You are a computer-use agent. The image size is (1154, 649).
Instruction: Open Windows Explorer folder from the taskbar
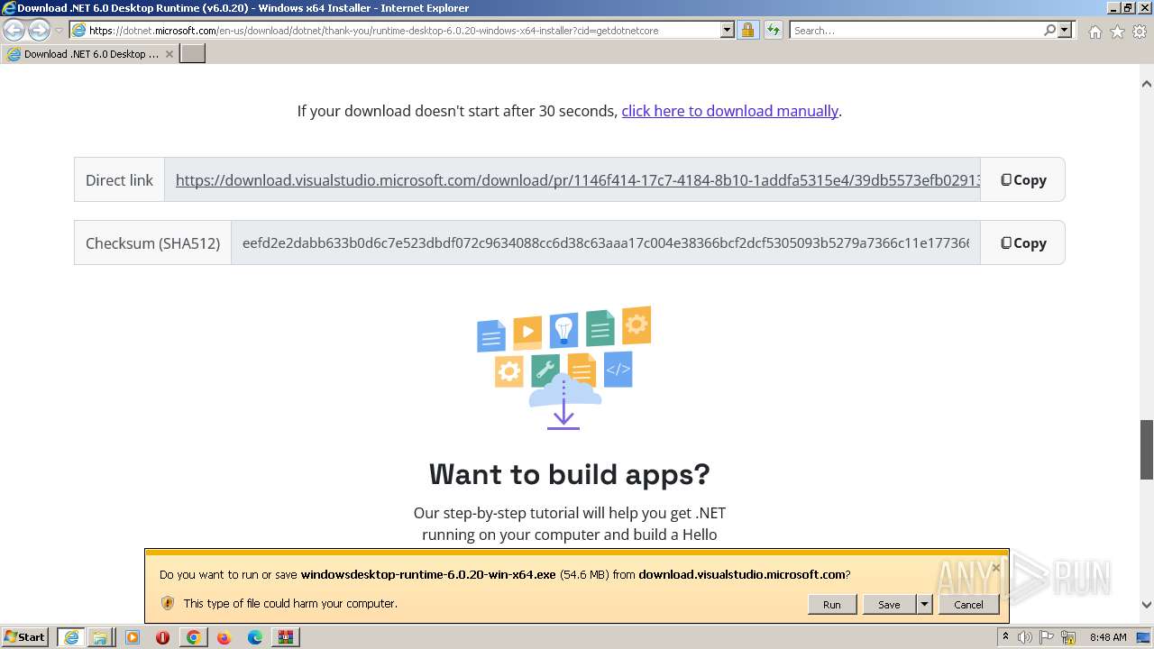click(101, 637)
